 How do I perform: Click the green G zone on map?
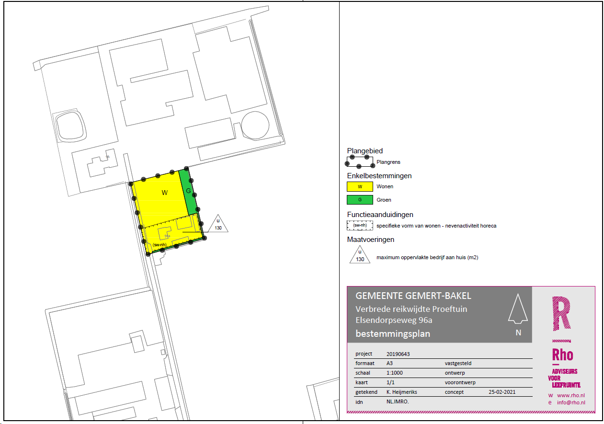click(x=188, y=192)
